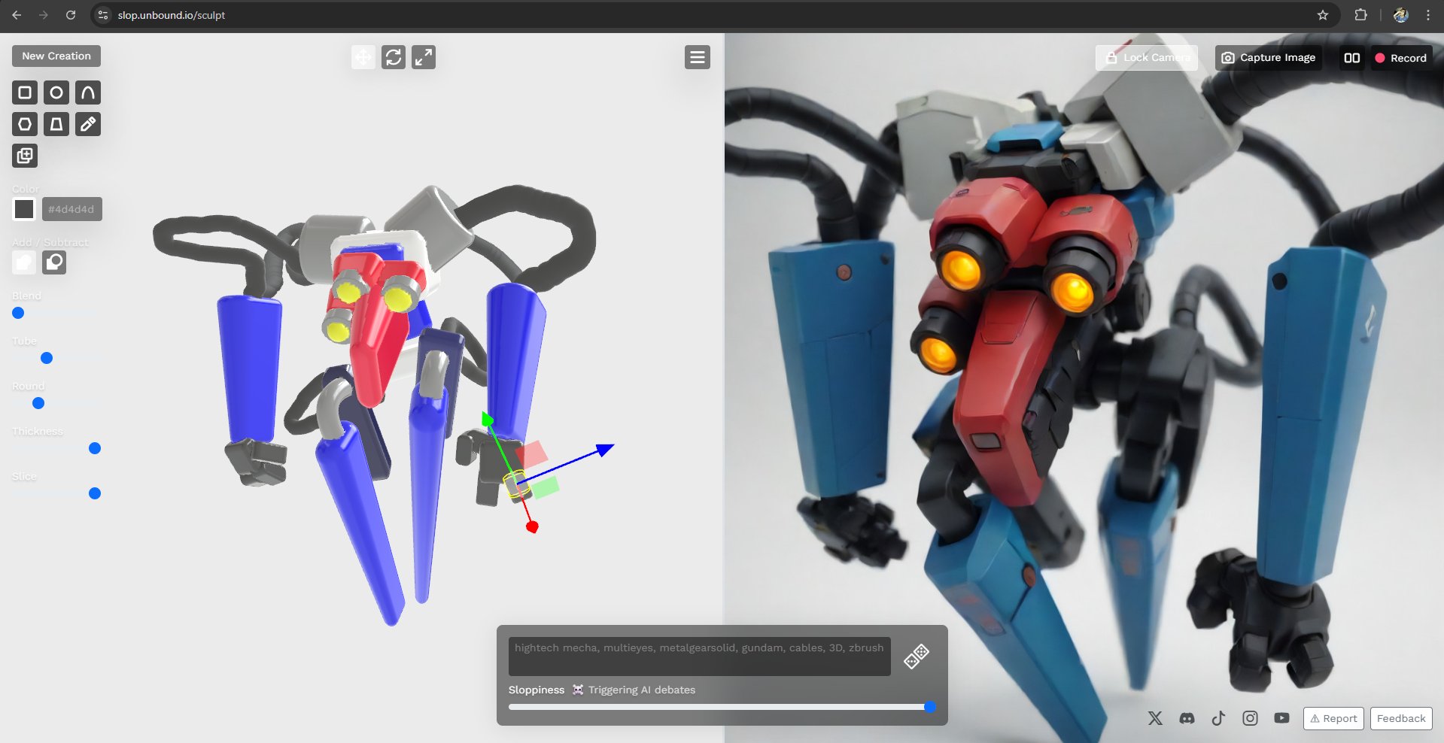Image resolution: width=1444 pixels, height=743 pixels.
Task: Randomize prompt with the dice icon
Action: point(917,656)
